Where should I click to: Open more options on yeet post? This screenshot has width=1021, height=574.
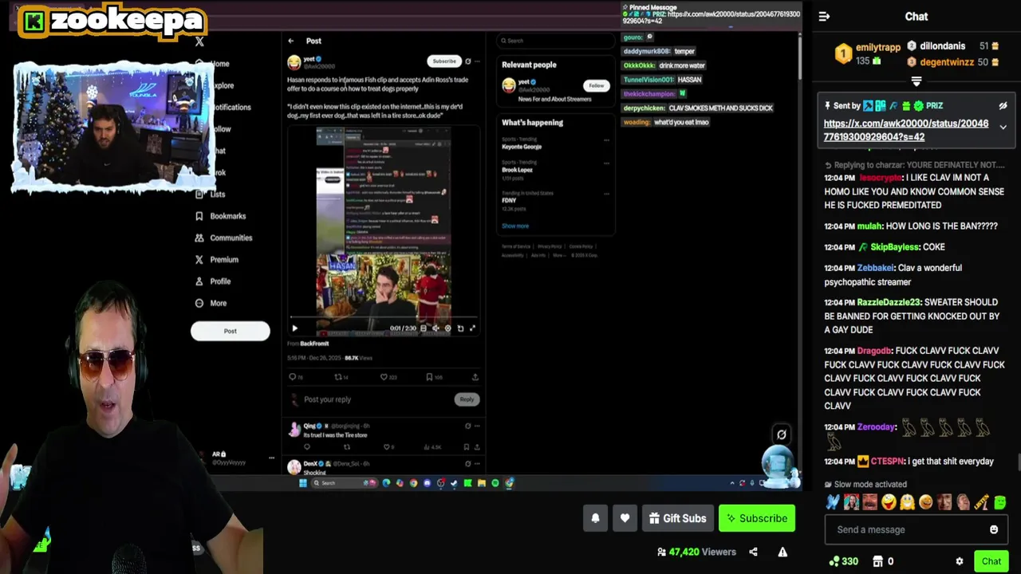coord(477,61)
